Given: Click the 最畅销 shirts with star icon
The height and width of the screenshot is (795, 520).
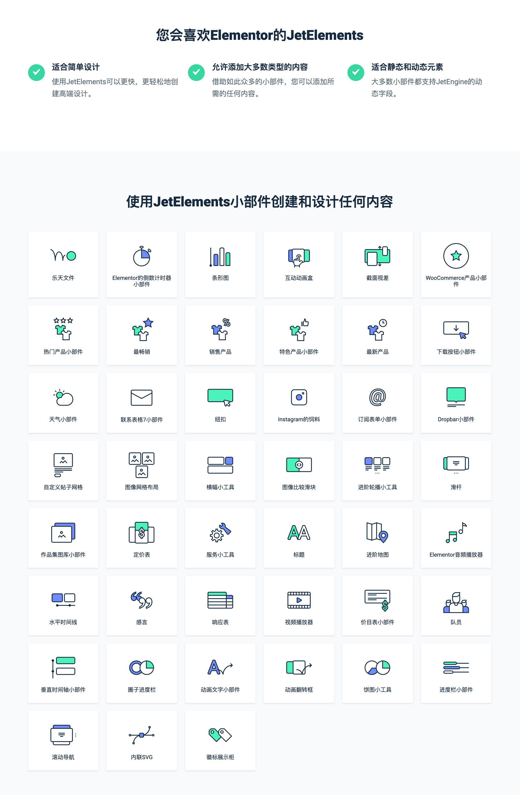Looking at the screenshot, I should (x=143, y=329).
